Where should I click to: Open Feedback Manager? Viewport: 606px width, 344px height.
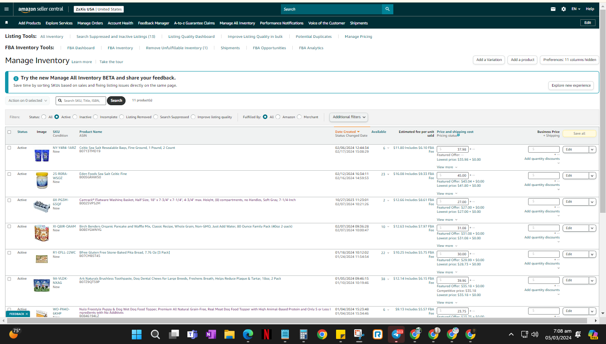point(154,23)
